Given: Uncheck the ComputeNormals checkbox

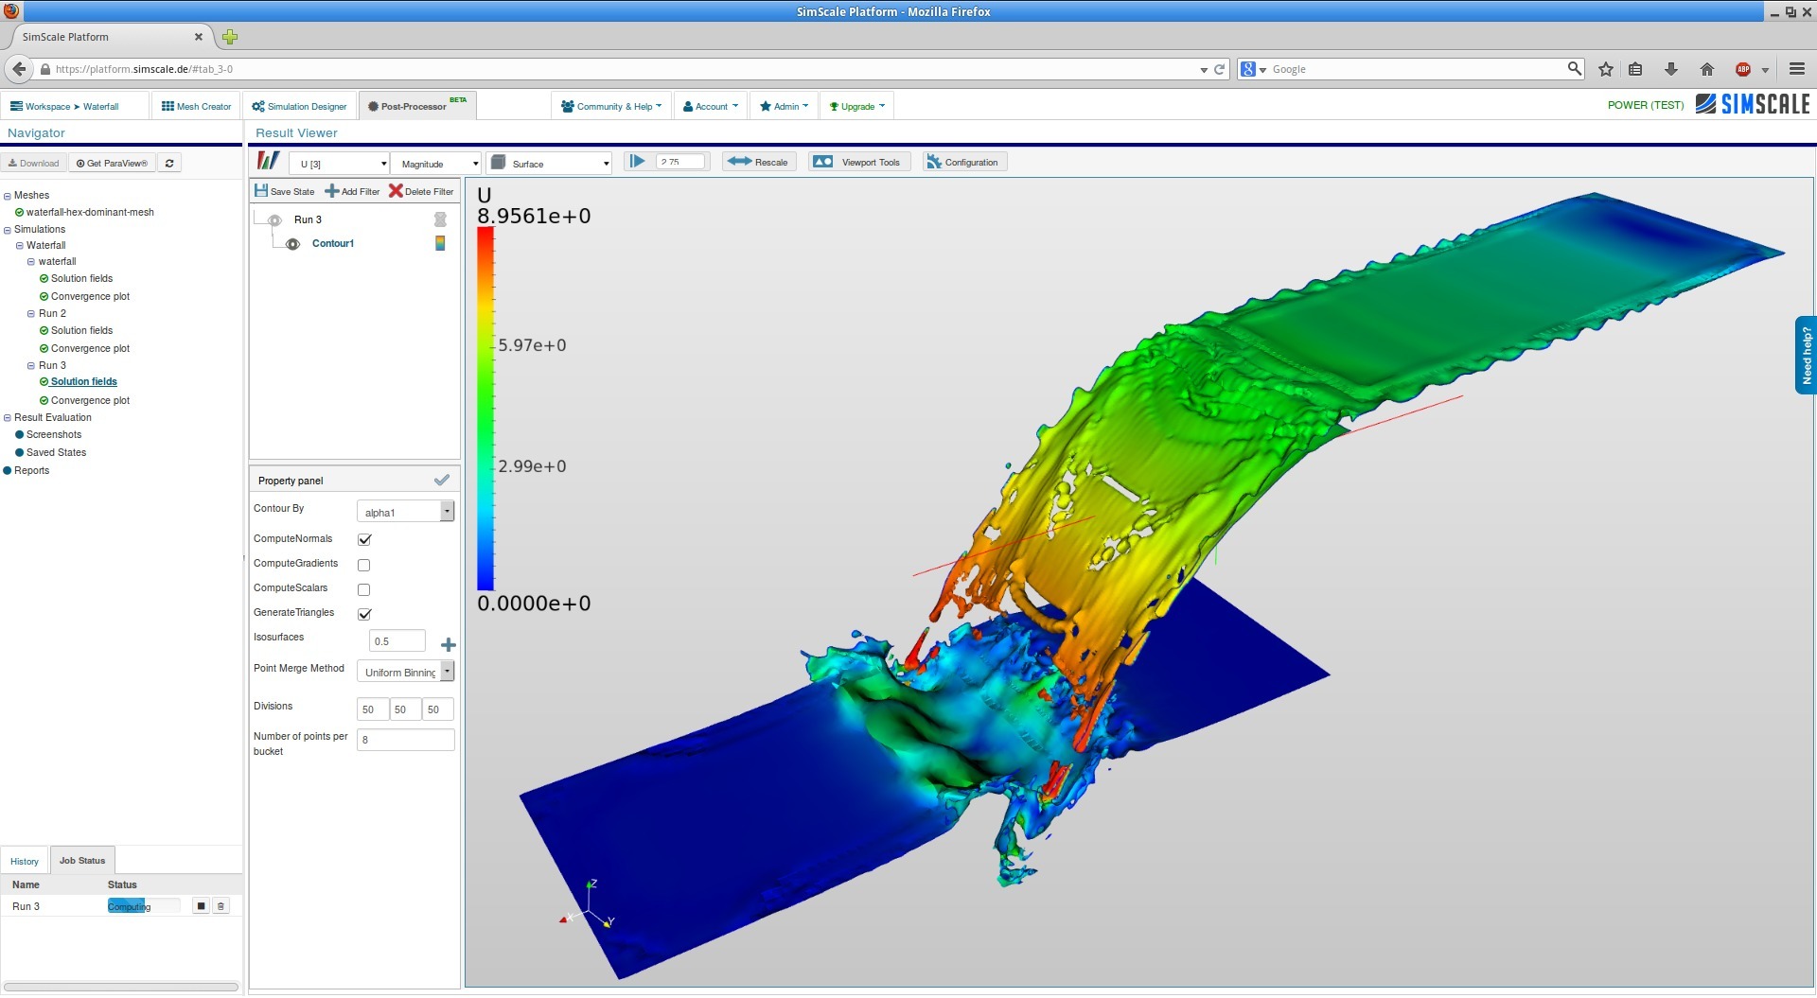Looking at the screenshot, I should (x=364, y=539).
